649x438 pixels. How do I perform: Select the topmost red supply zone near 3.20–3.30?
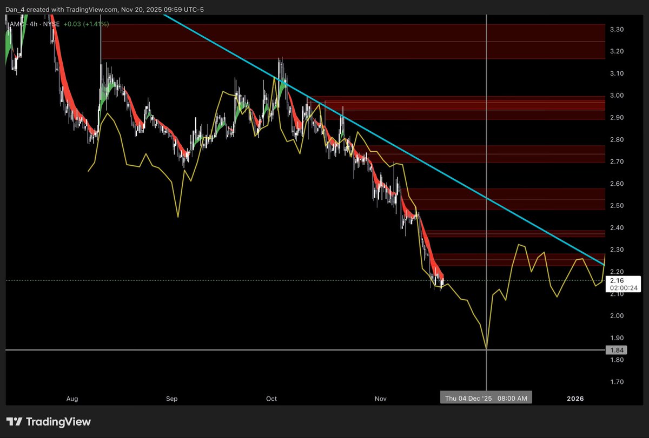click(352, 42)
